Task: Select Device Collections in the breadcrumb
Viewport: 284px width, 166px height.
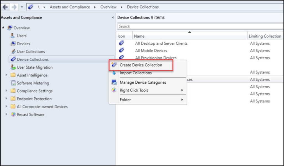Action: click(143, 7)
